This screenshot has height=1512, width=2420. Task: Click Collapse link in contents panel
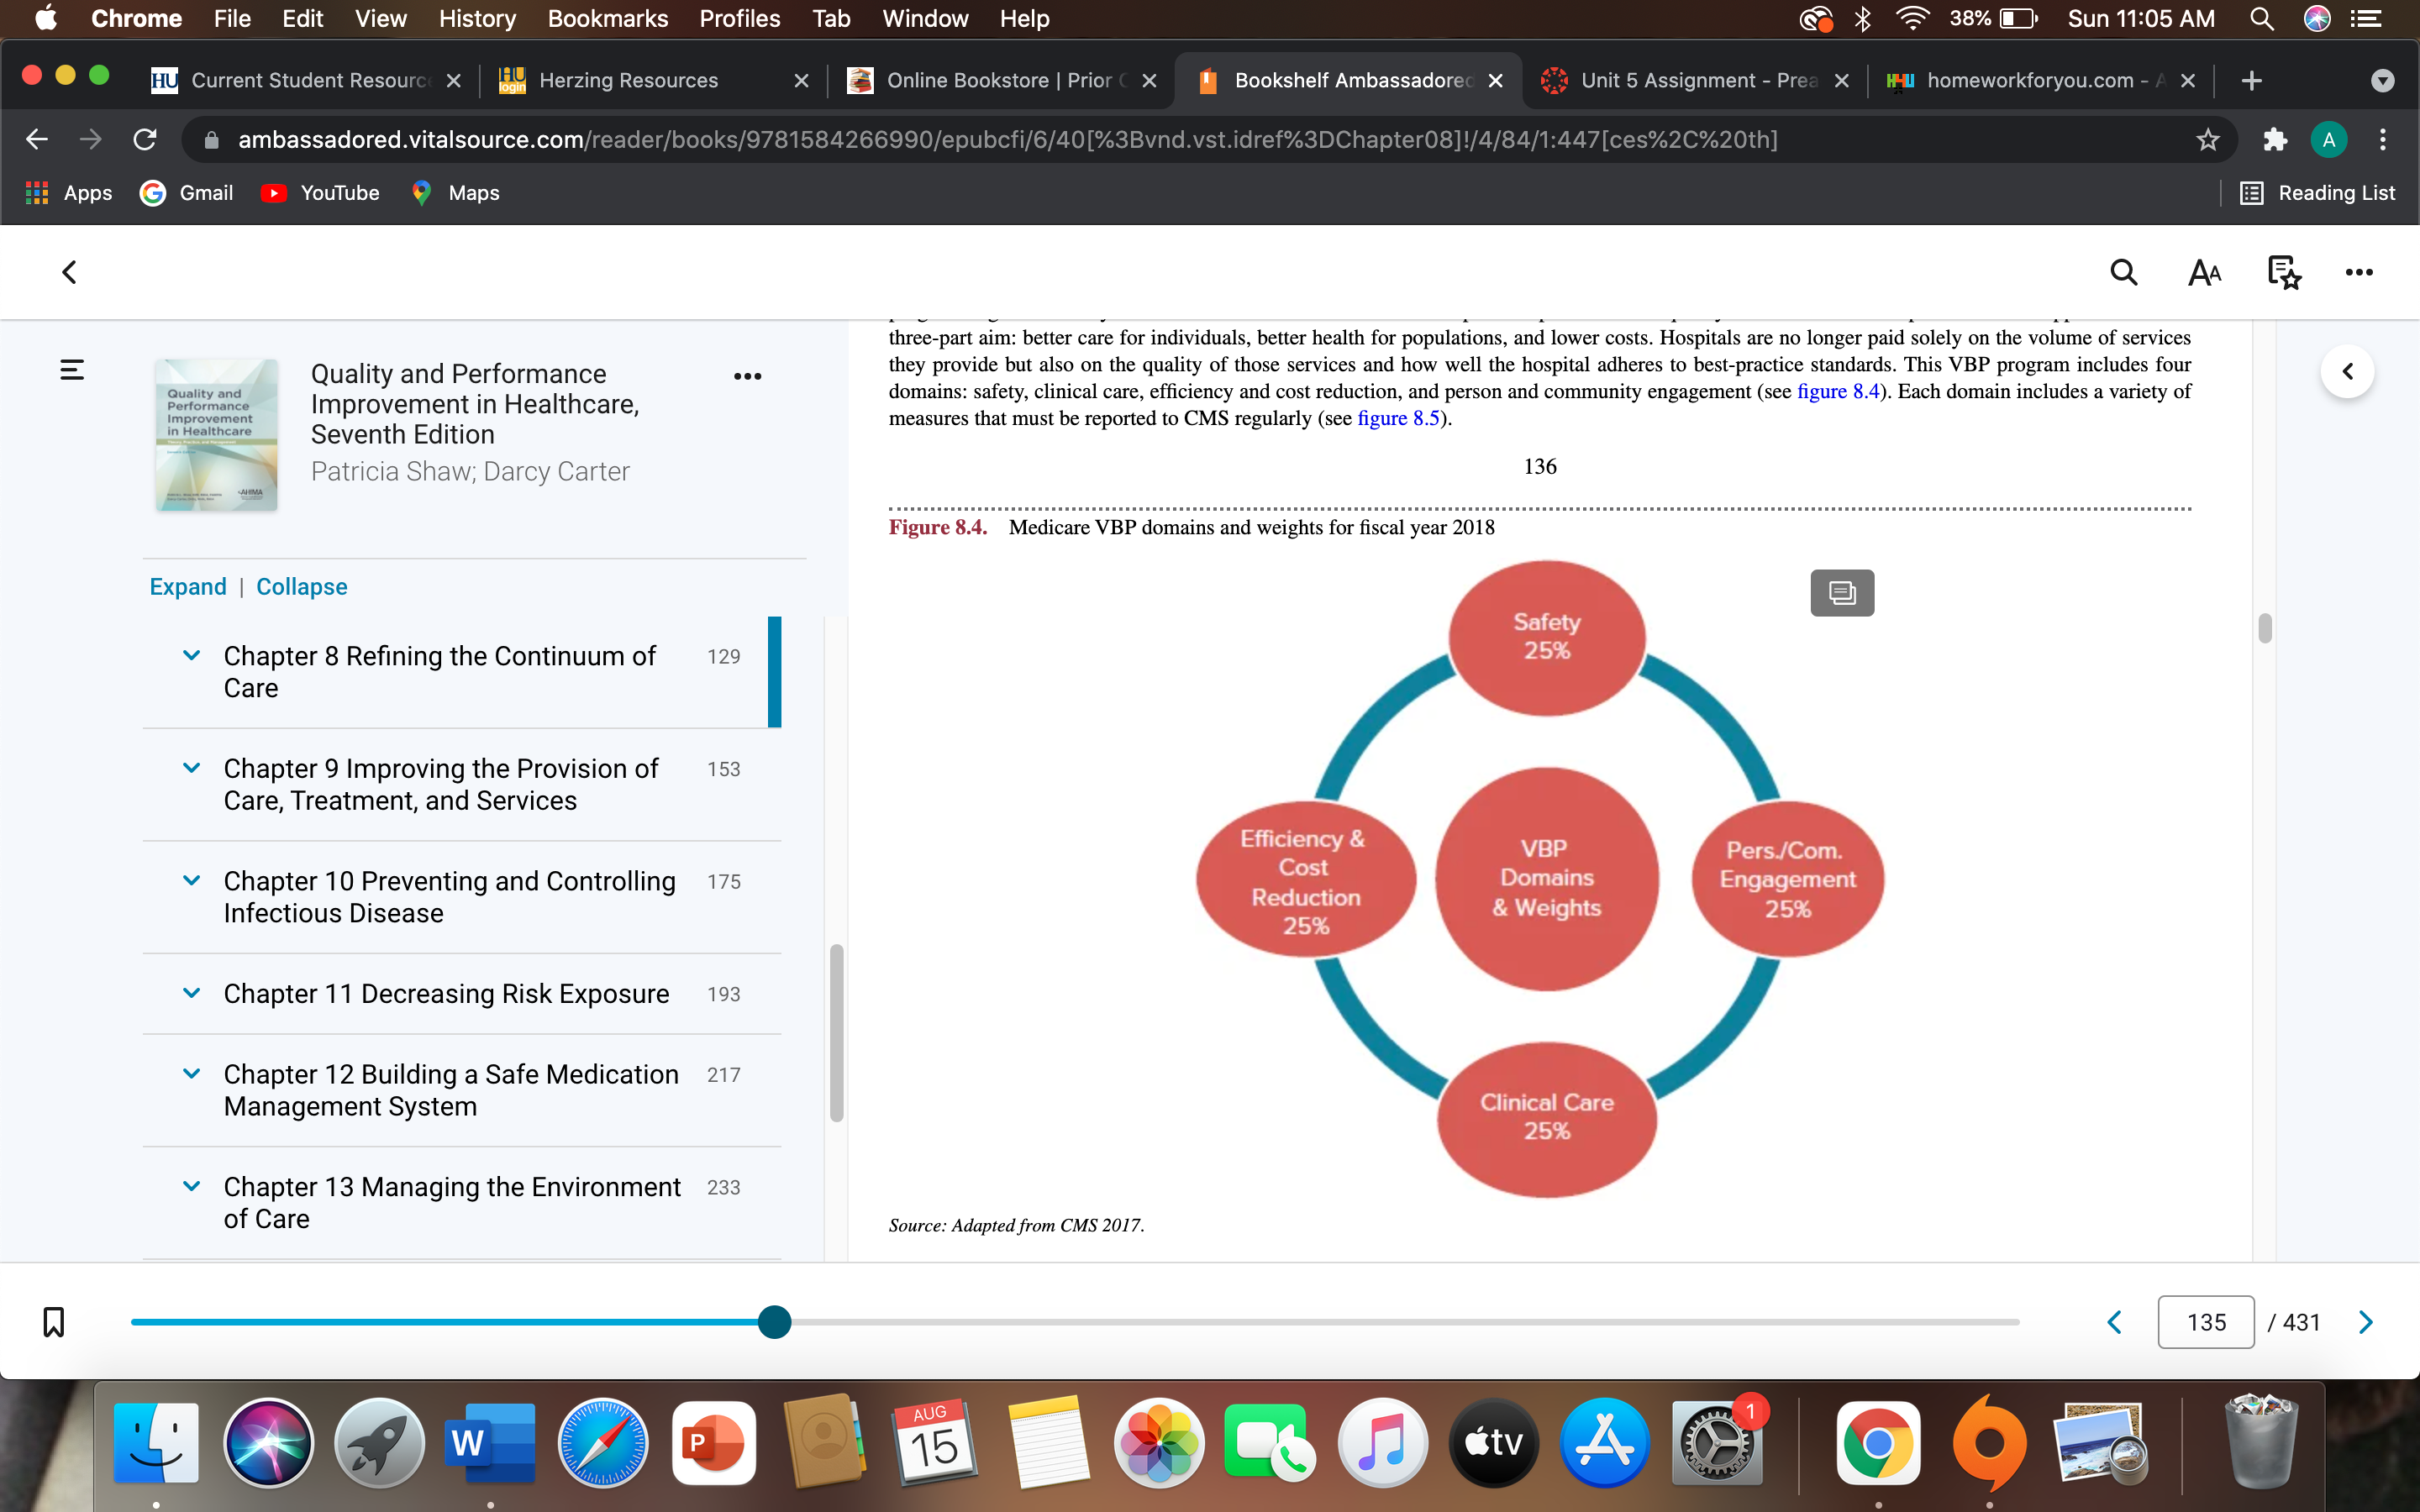[302, 587]
